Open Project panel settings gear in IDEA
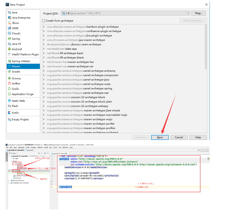The image size is (225, 213). 45,153
